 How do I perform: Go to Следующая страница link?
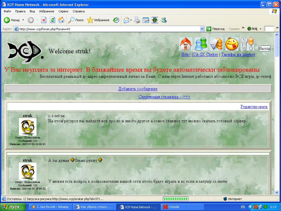tap(164, 97)
